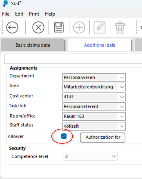The height and width of the screenshot is (179, 142).
Task: Open the Area dropdown with Mitarbeiterentwicklung
Action: click(x=94, y=87)
